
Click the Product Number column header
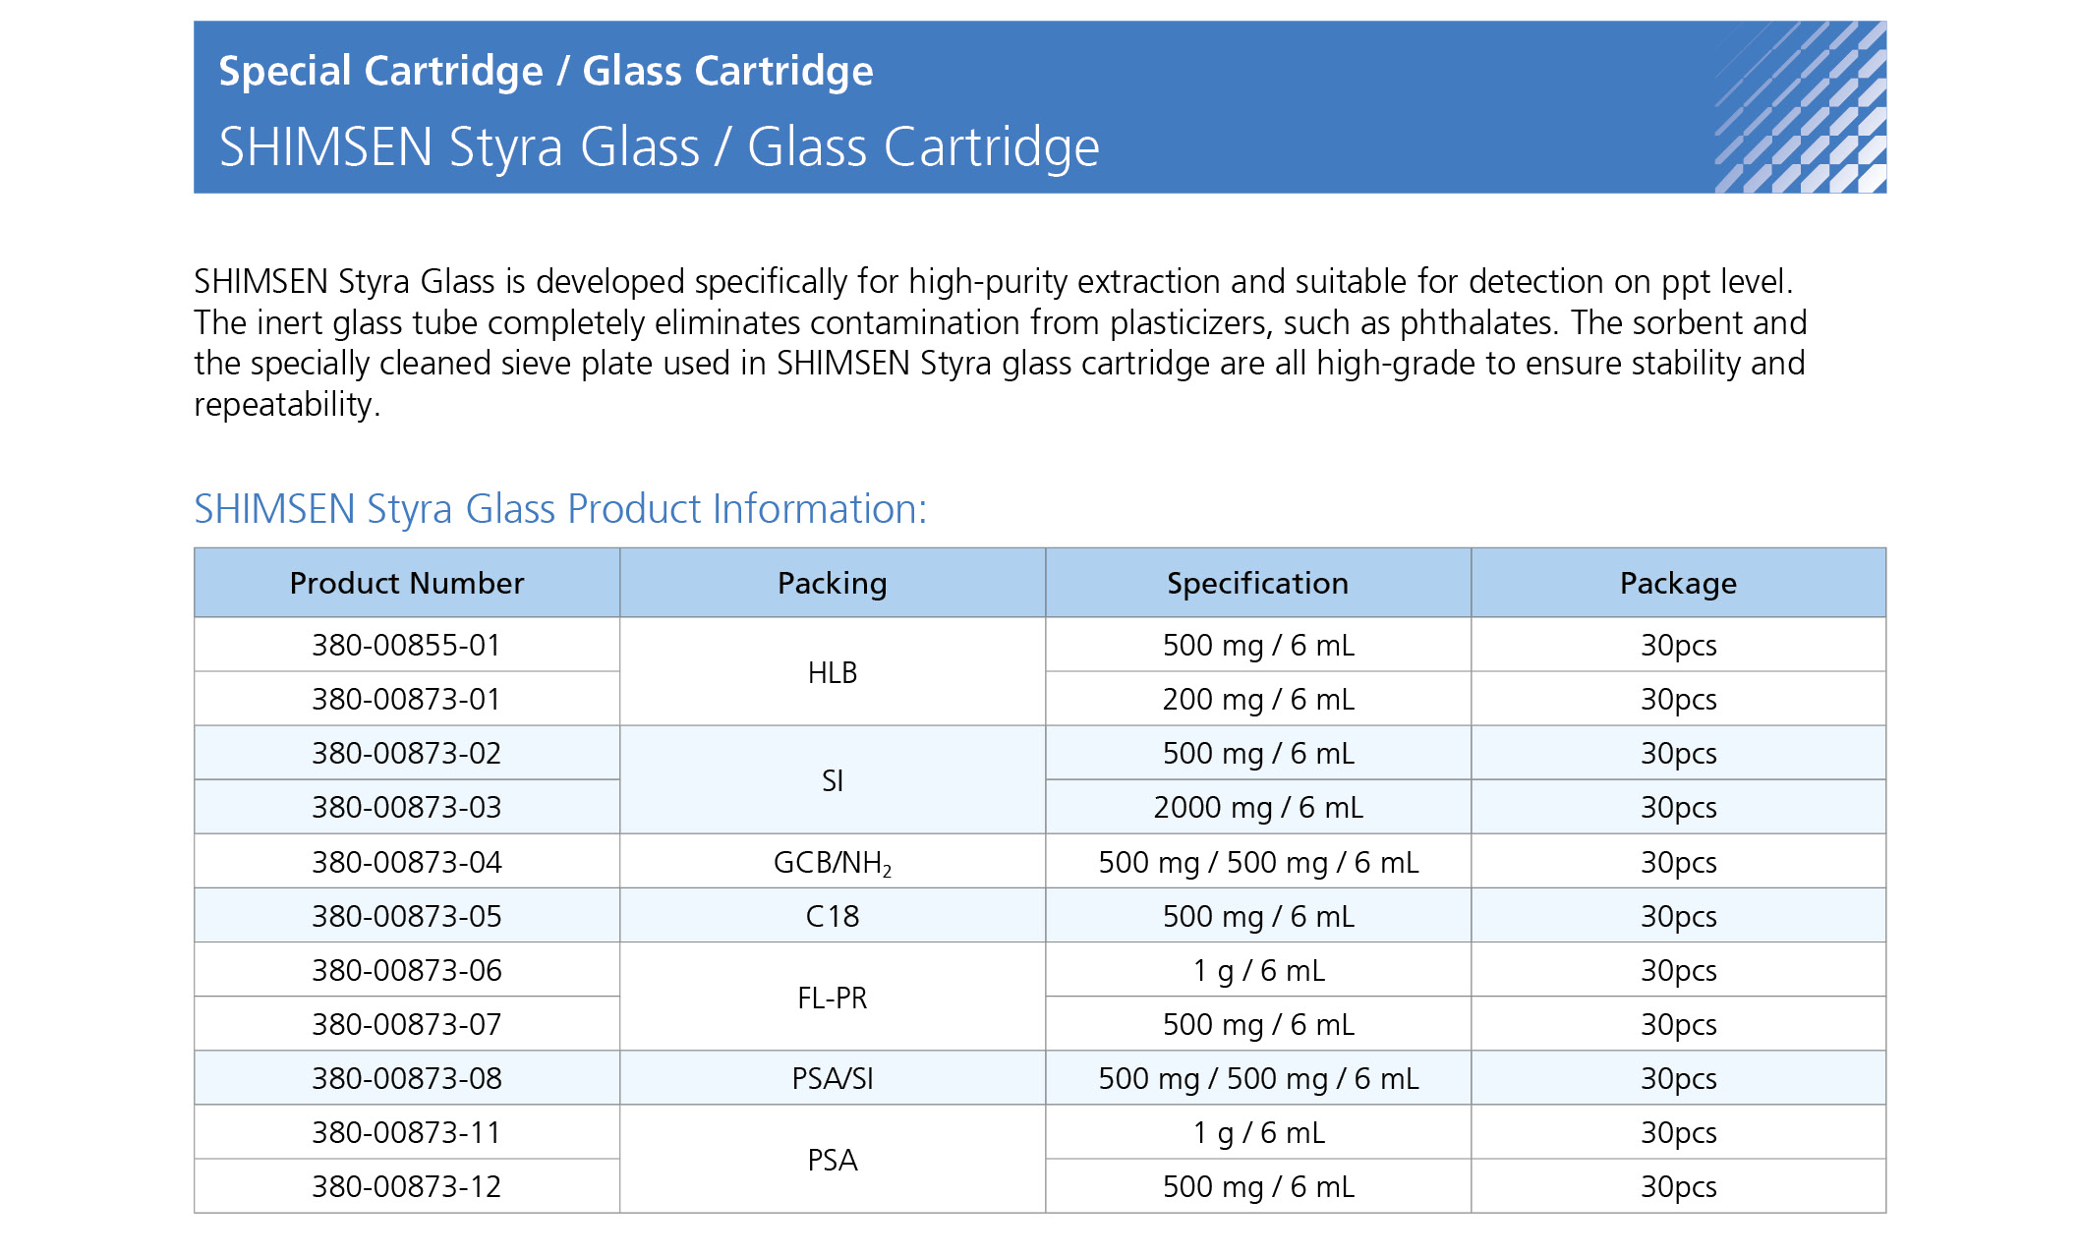point(407,583)
